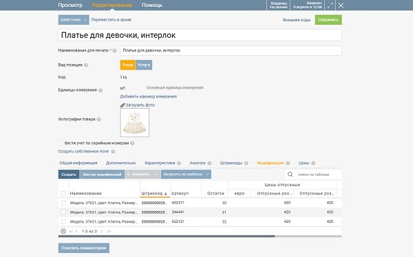
Task: Open table settings gear icon
Action: (x=63, y=231)
